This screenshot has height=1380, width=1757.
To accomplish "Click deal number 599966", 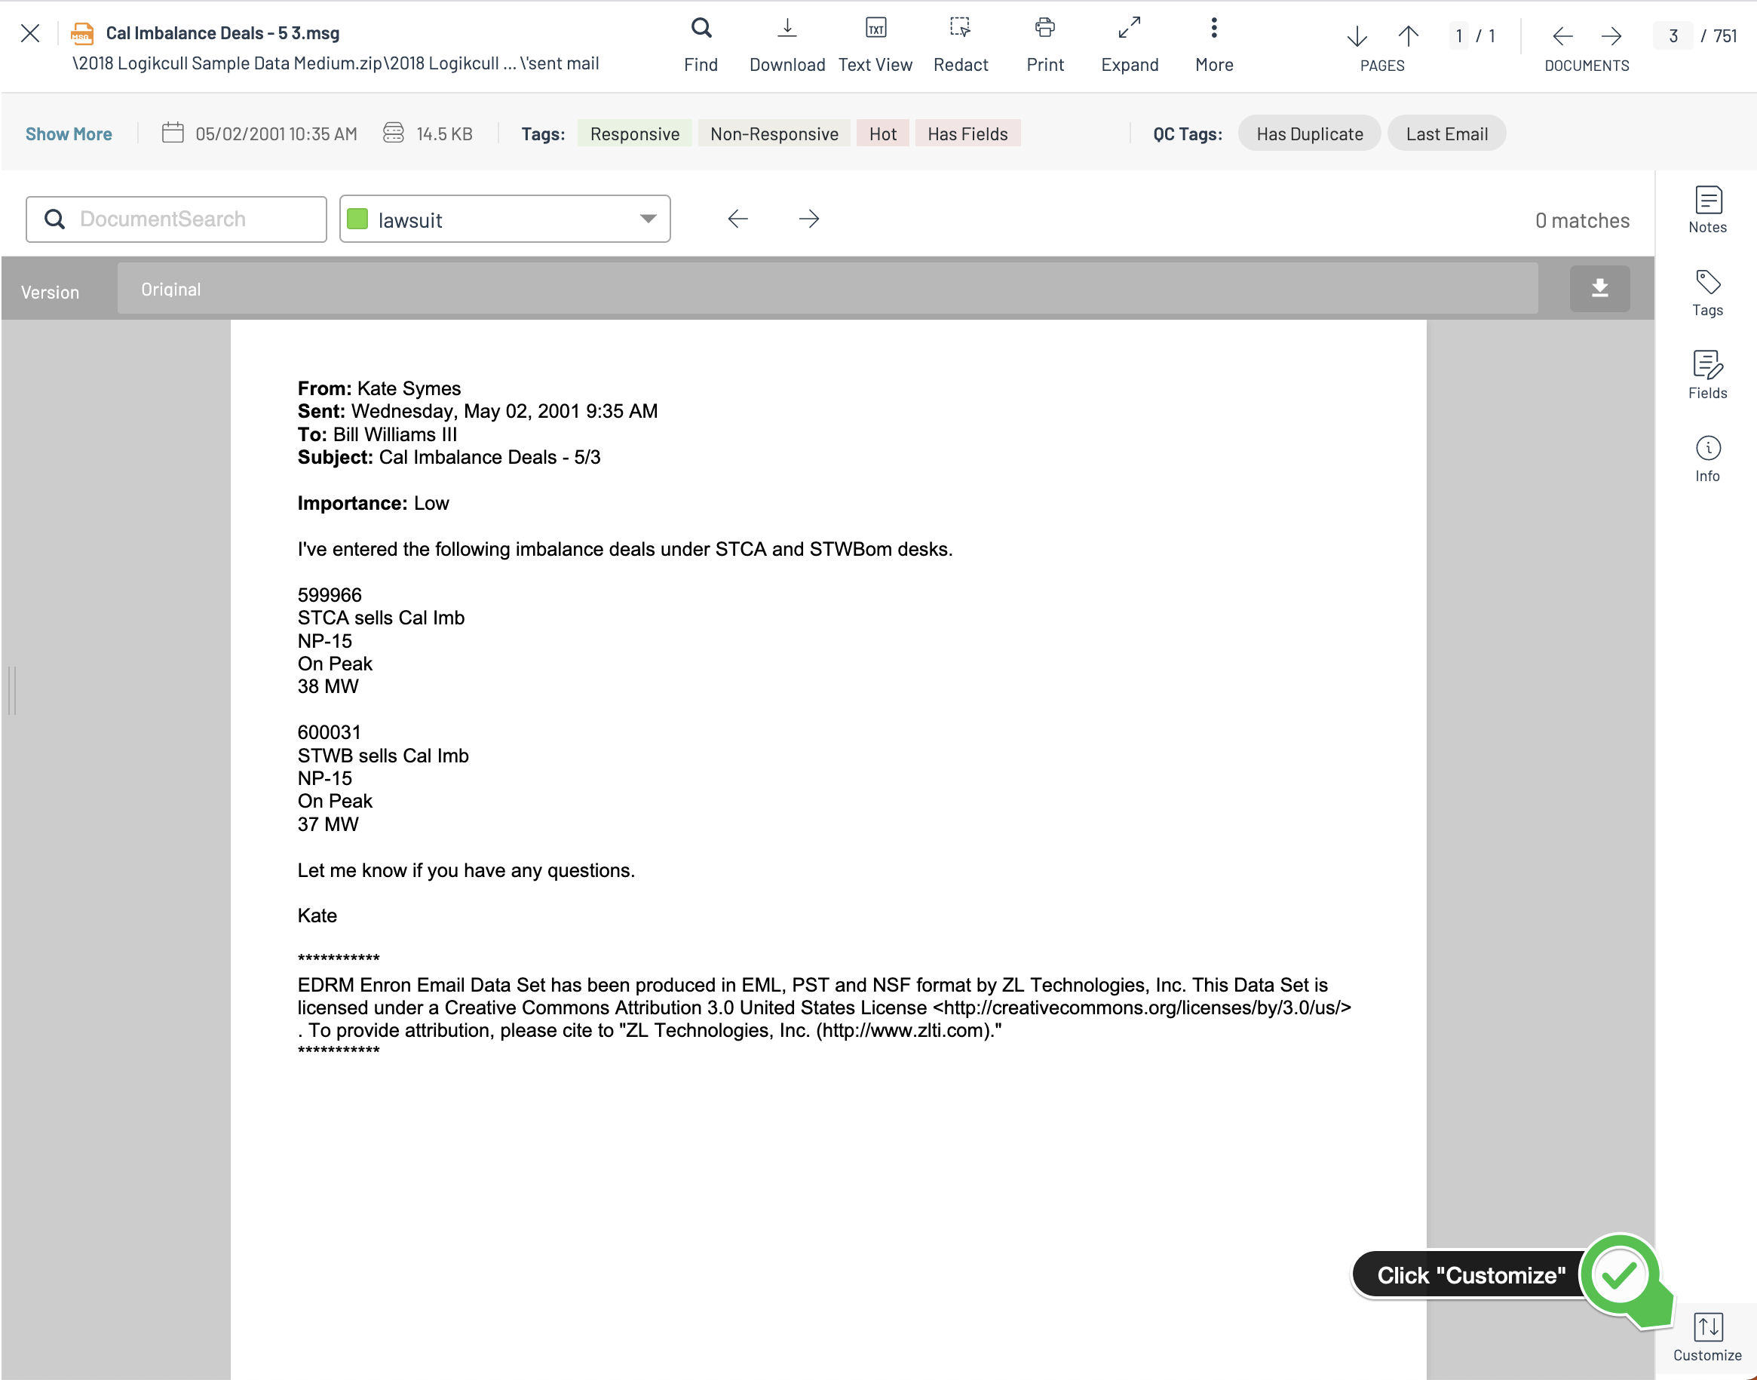I will point(330,596).
